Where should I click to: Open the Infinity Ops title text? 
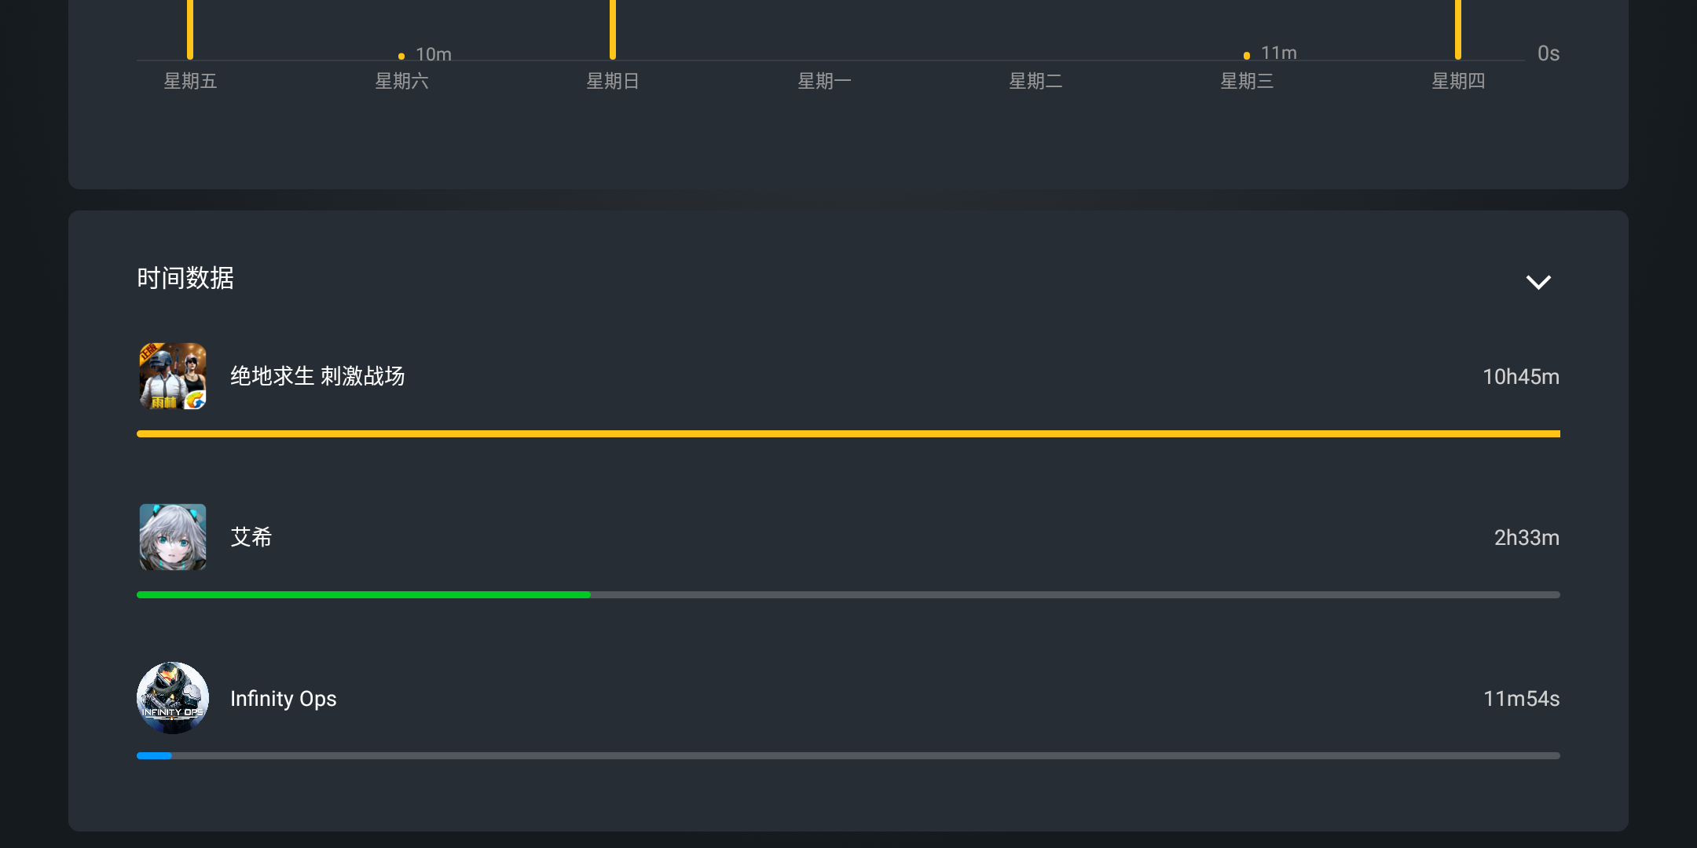tap(283, 698)
